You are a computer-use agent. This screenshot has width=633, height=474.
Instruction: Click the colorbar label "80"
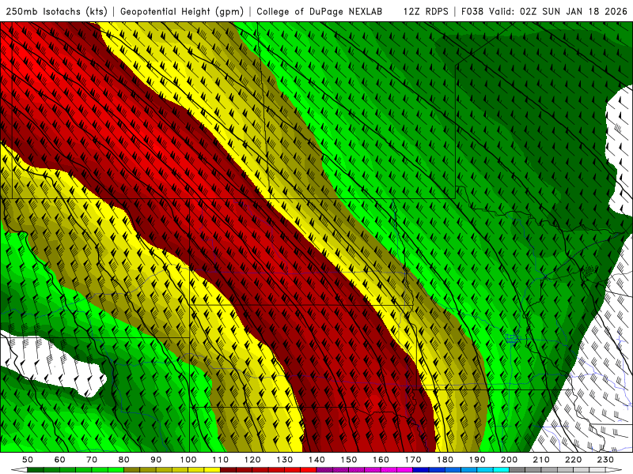coord(124,460)
